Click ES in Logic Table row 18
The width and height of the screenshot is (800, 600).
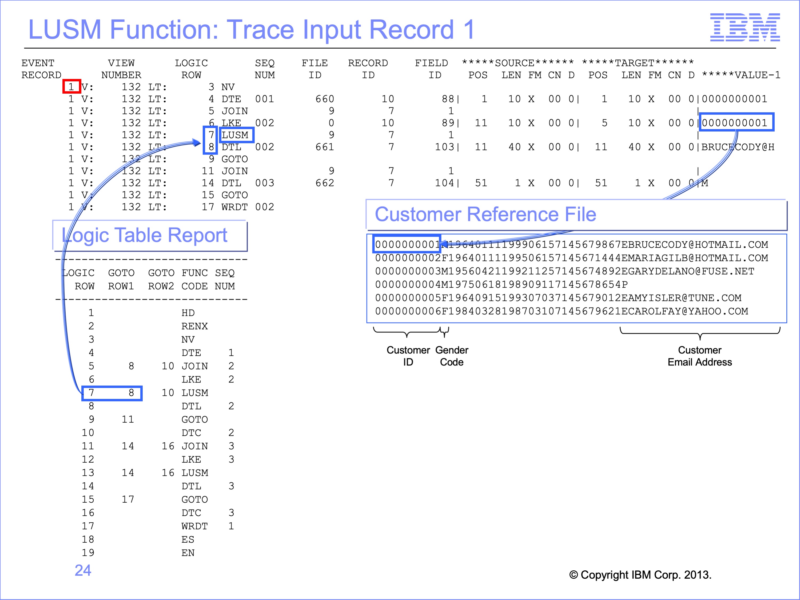(x=188, y=540)
